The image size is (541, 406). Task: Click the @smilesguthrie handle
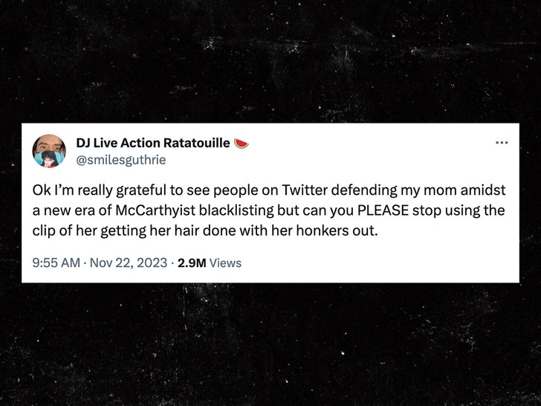[121, 159]
